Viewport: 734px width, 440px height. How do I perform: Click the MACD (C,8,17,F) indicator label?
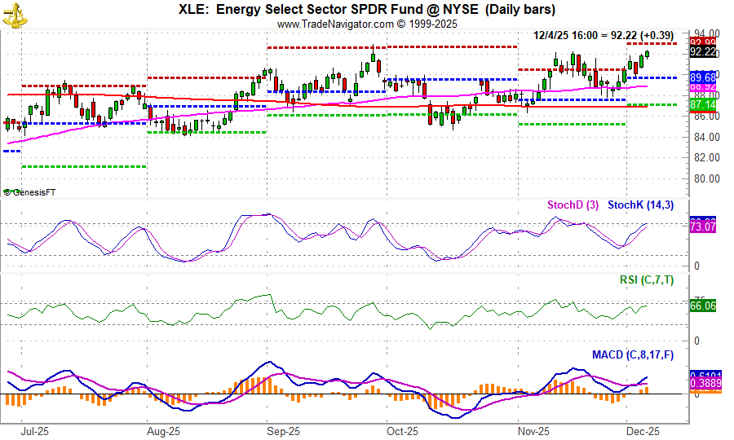633,354
